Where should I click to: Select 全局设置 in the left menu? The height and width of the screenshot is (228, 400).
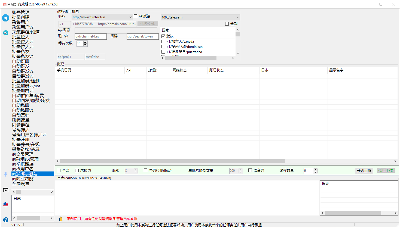(x=21, y=184)
